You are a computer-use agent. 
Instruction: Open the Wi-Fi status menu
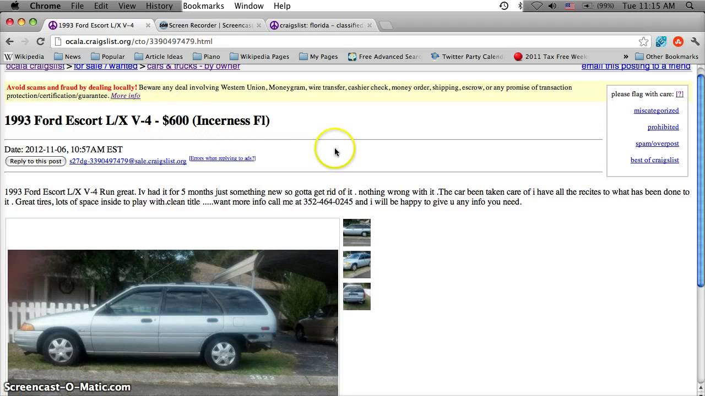point(536,5)
